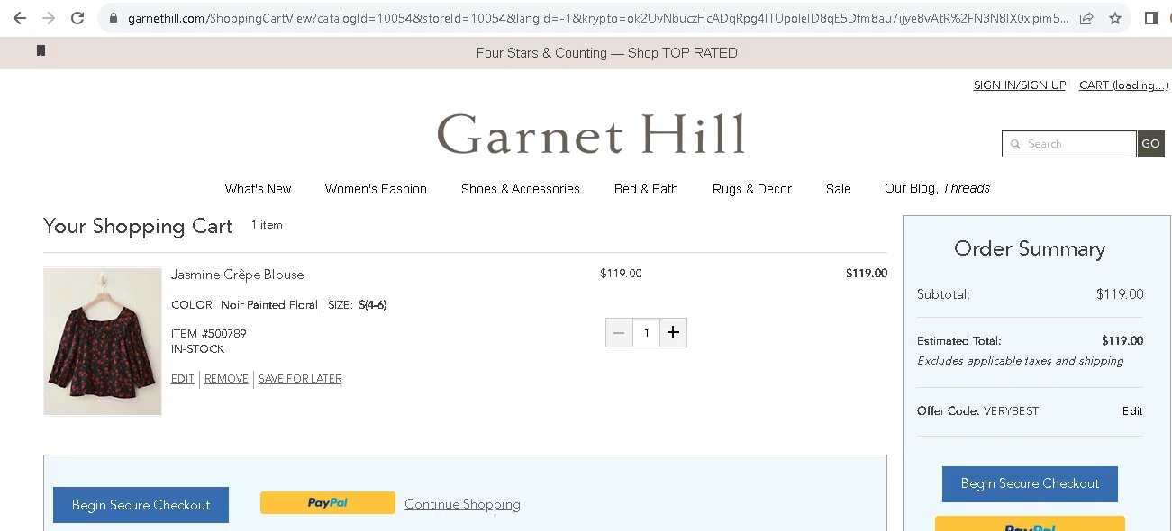Open the What's New menu

[x=258, y=189]
